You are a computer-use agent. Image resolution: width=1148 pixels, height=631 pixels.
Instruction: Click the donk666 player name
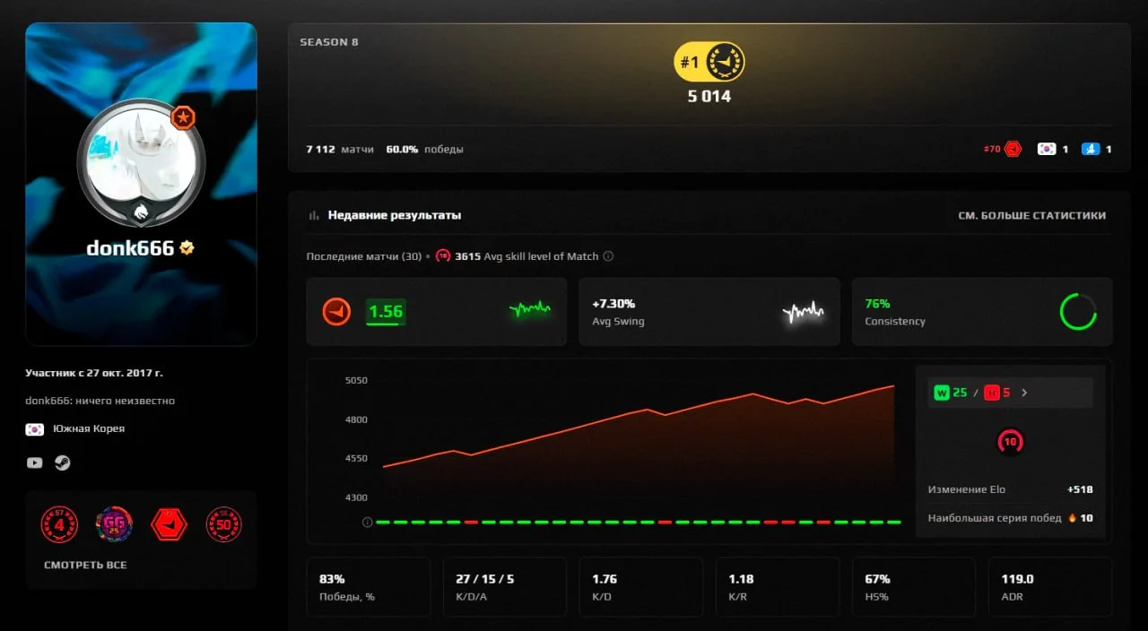point(130,248)
